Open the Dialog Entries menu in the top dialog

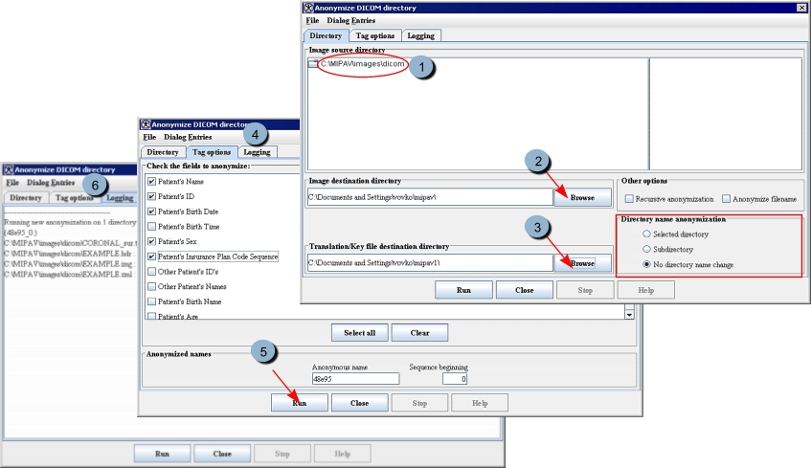351,20
